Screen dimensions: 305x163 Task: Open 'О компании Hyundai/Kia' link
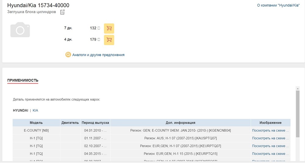coord(278,5)
